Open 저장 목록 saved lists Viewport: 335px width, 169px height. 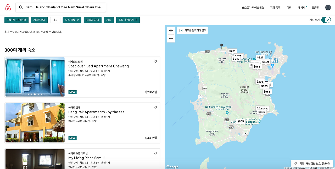(x=275, y=8)
